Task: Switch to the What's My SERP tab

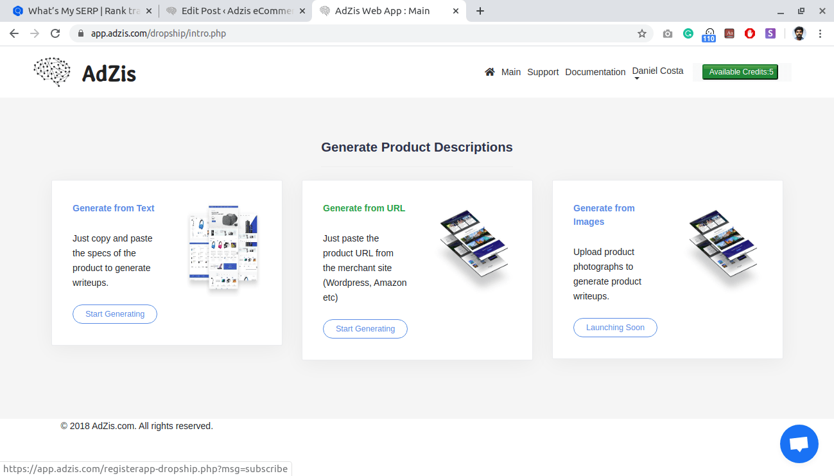Action: pos(82,11)
